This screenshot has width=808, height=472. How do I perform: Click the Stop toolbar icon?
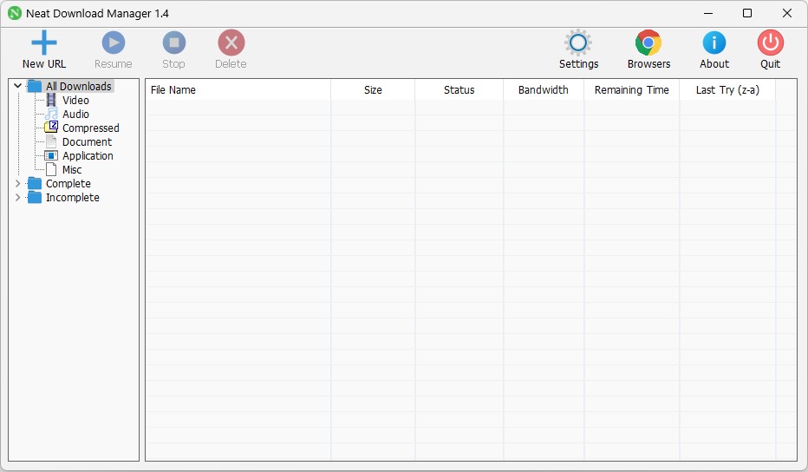(x=174, y=43)
